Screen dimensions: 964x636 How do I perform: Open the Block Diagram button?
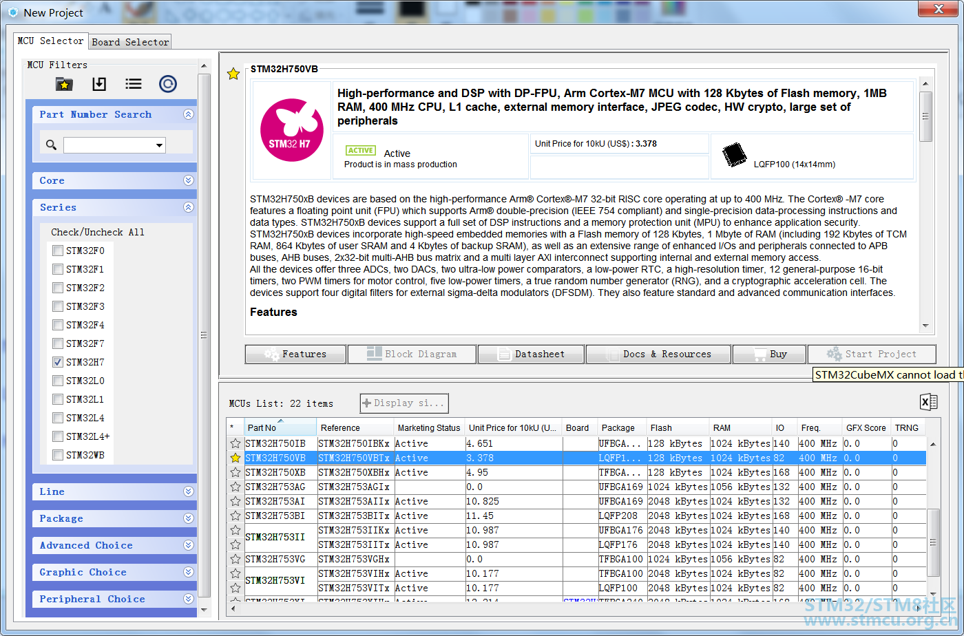coord(412,354)
